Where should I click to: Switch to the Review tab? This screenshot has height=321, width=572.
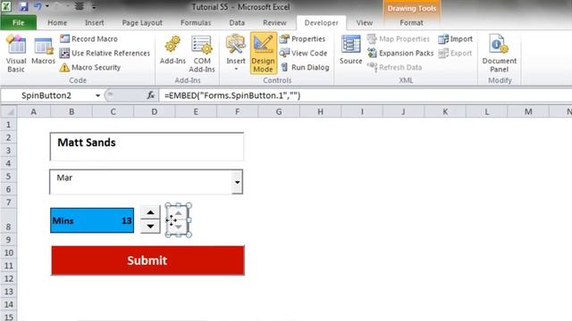274,22
